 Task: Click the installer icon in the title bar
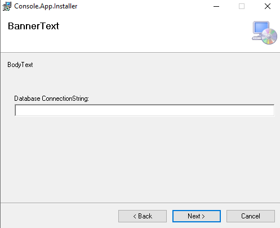[7, 6]
